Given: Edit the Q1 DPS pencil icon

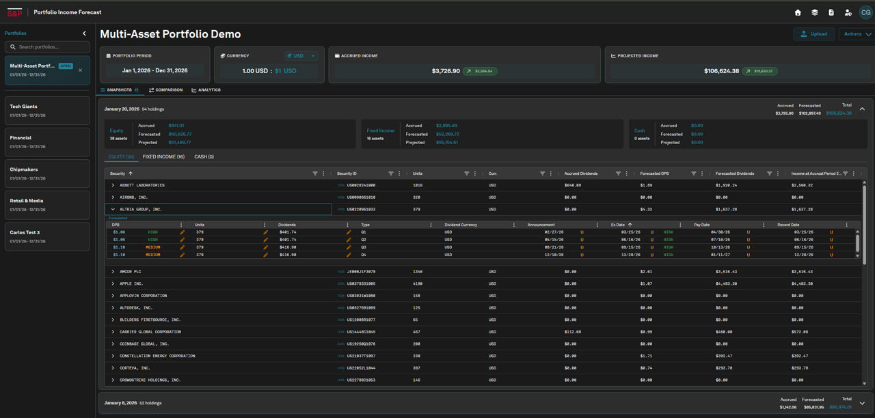Looking at the screenshot, I should [x=183, y=232].
